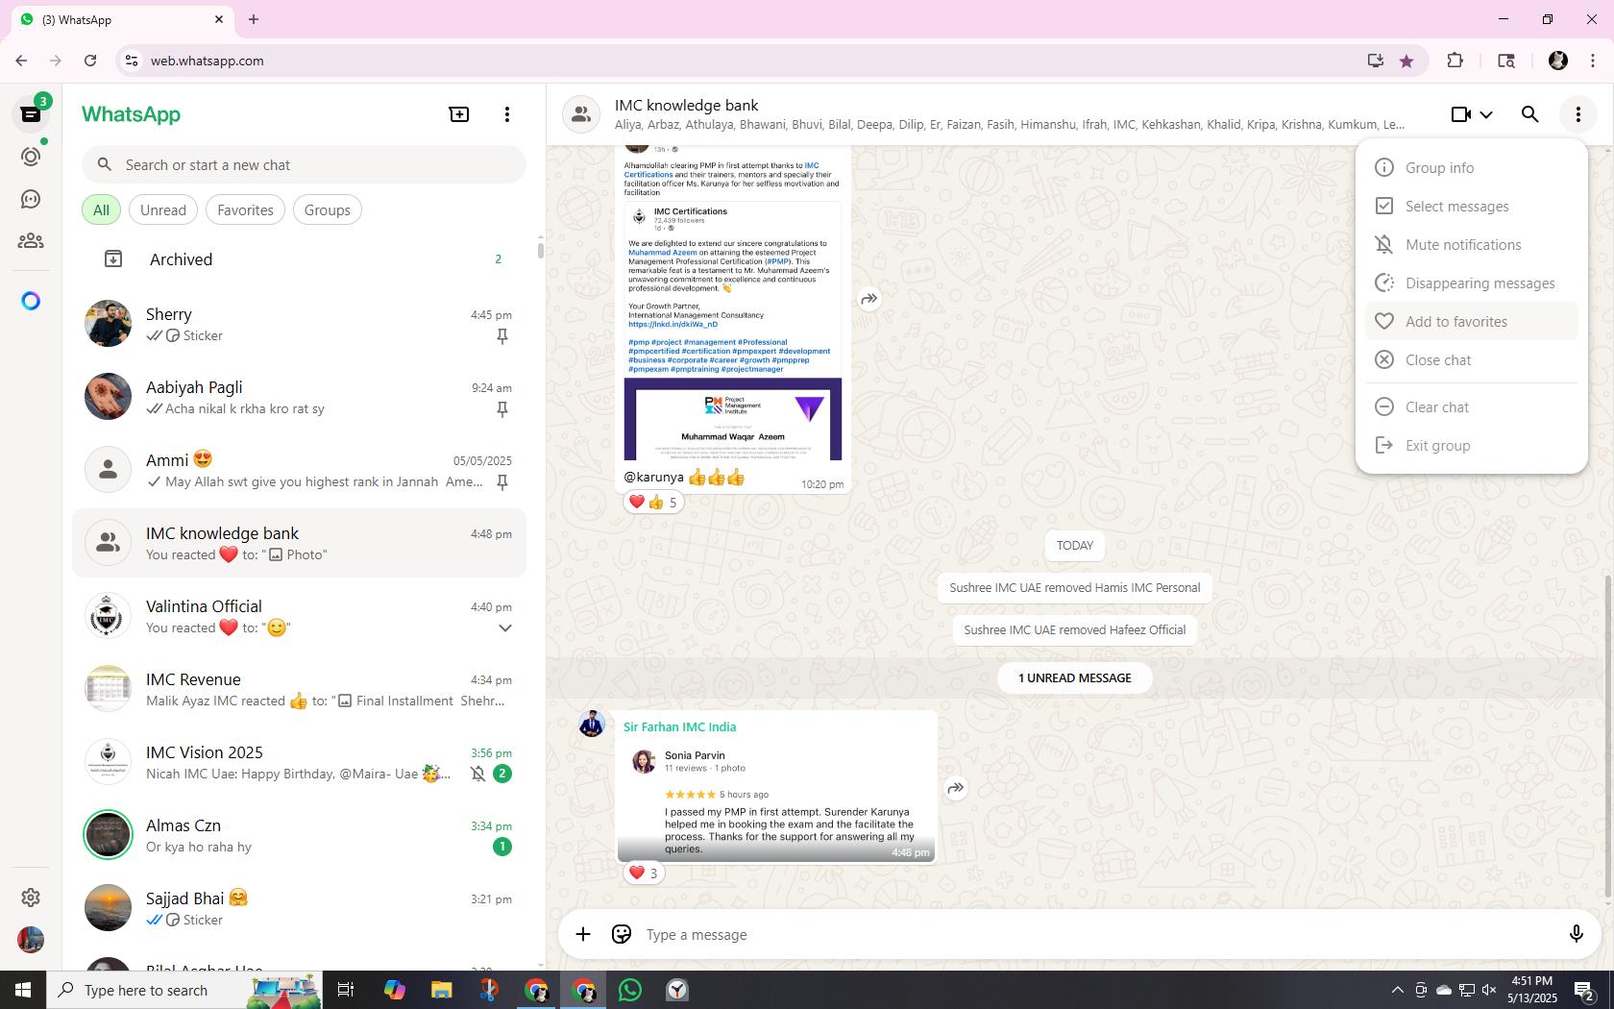Open the Ammi chat
Image resolution: width=1614 pixels, height=1009 pixels.
point(300,471)
